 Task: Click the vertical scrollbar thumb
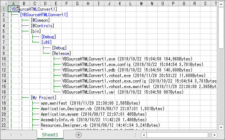click(221, 28)
